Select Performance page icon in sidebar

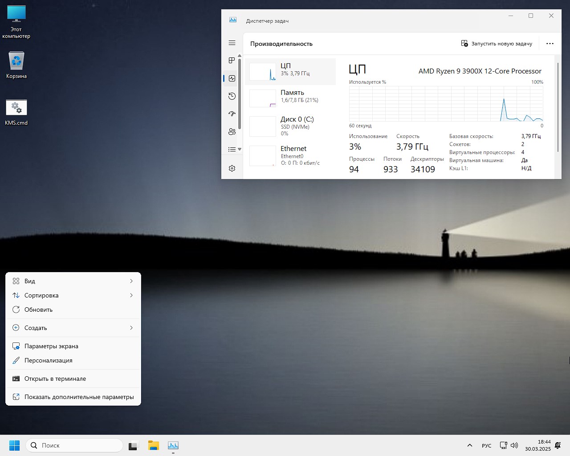click(x=232, y=78)
